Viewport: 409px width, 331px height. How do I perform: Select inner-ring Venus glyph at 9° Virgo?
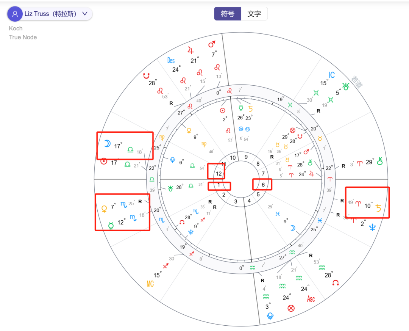[x=189, y=130]
